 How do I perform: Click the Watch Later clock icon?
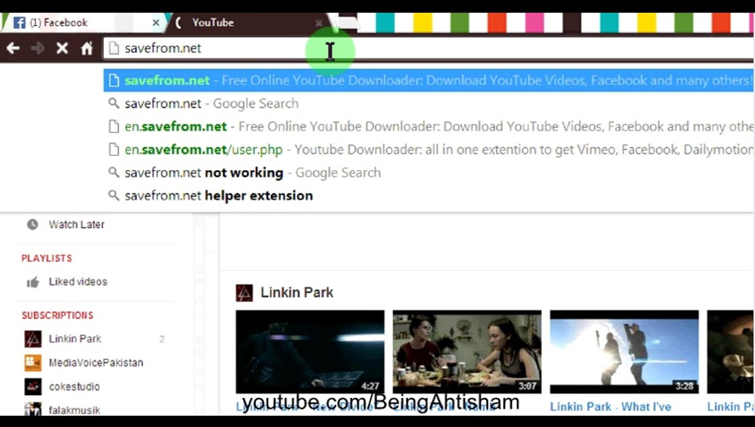coord(33,224)
